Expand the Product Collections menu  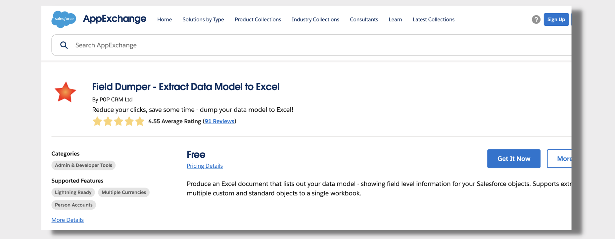[258, 19]
